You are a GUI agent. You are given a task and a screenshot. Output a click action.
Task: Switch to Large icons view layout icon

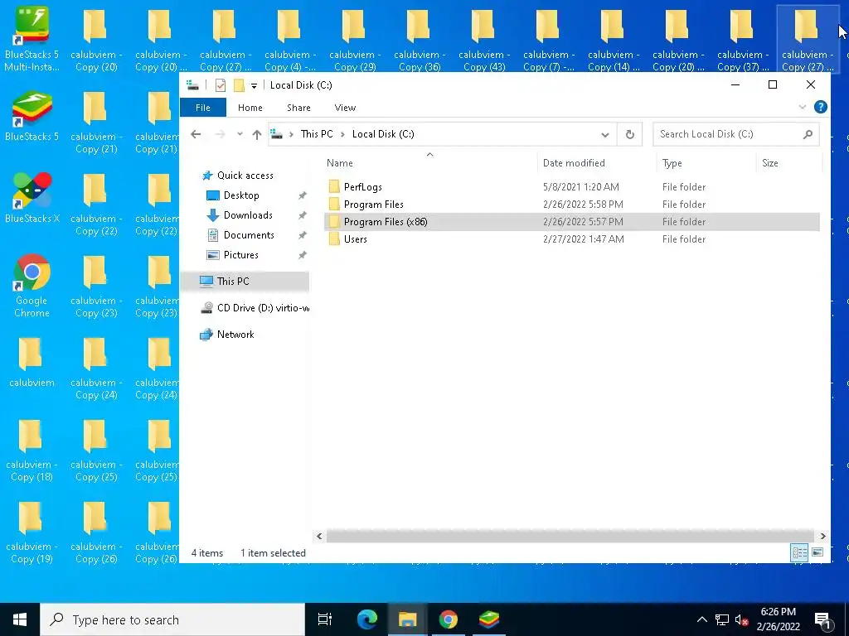817,552
